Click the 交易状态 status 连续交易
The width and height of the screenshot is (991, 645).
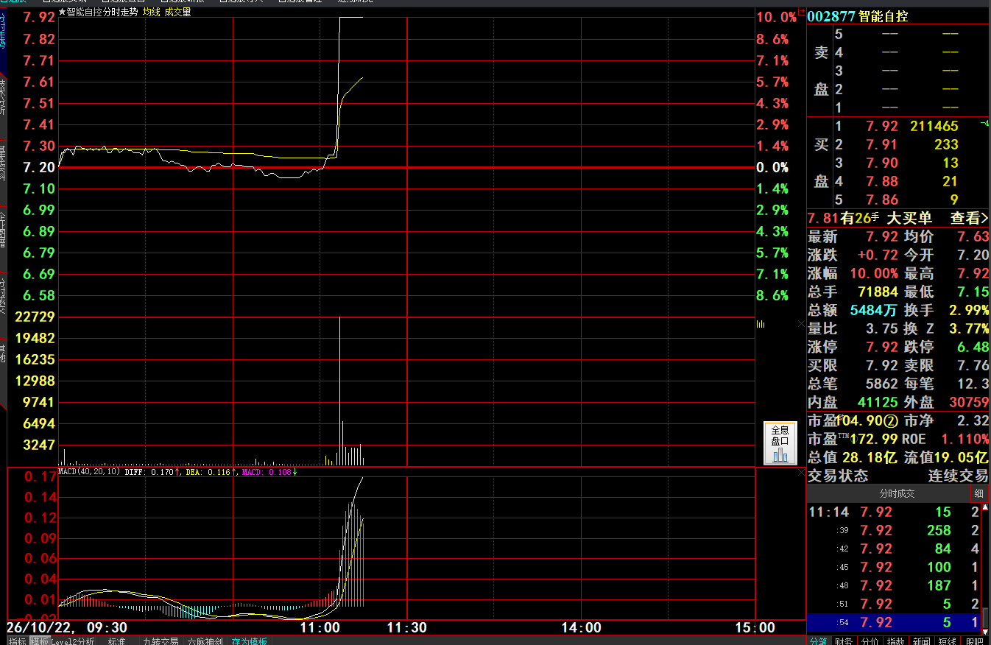958,476
